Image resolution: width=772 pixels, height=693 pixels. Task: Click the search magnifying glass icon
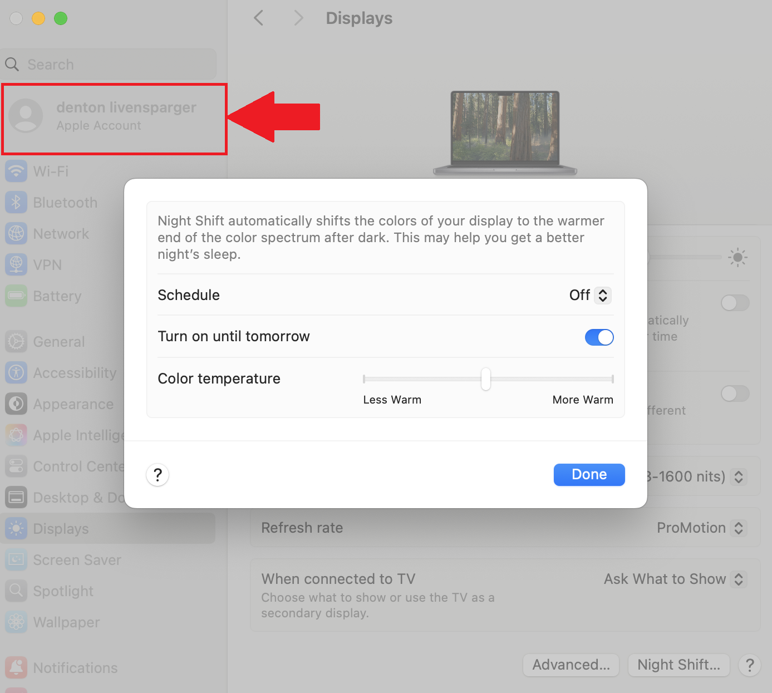(x=12, y=65)
